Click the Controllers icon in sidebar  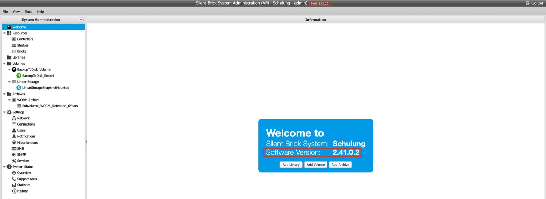click(14, 39)
